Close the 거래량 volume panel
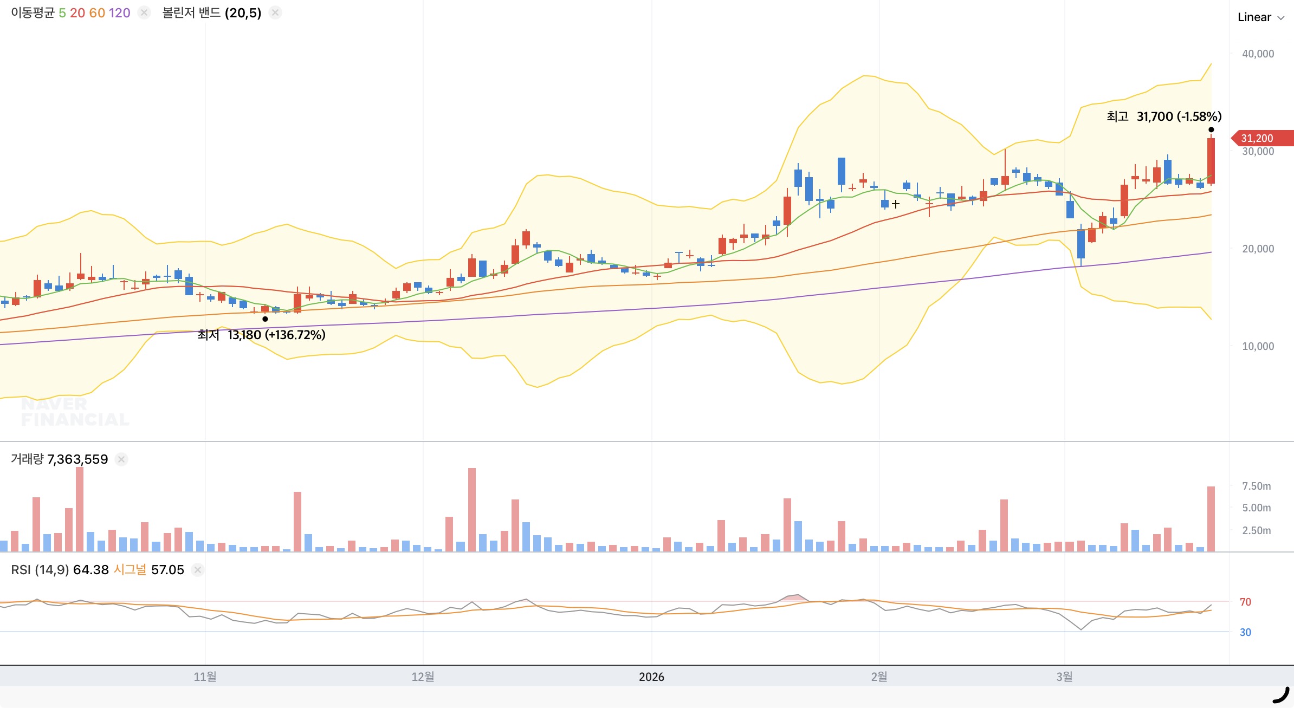 tap(121, 459)
